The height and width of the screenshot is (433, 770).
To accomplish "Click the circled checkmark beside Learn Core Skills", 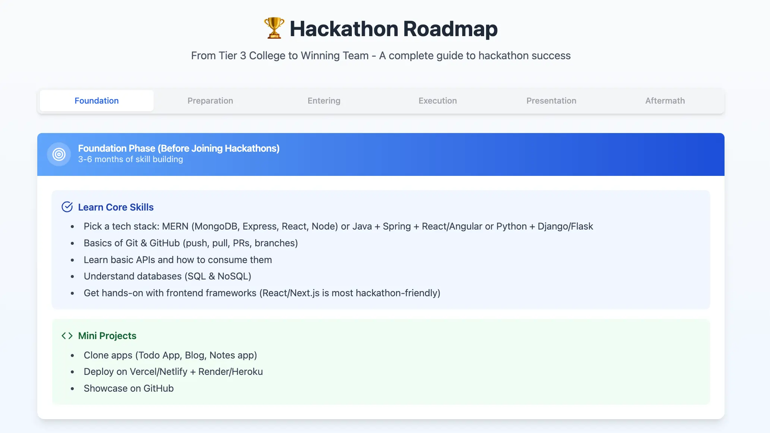I will coord(67,207).
